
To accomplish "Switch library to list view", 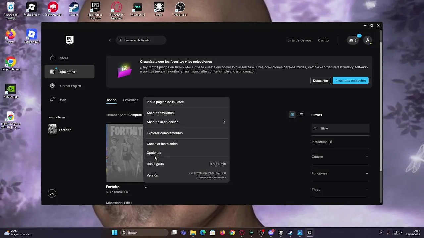I will [x=301, y=115].
